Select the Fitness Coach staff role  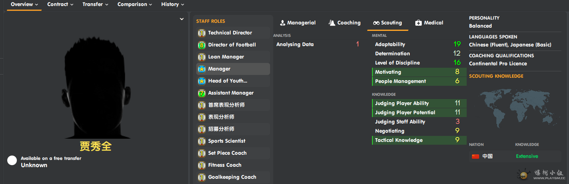point(233,165)
